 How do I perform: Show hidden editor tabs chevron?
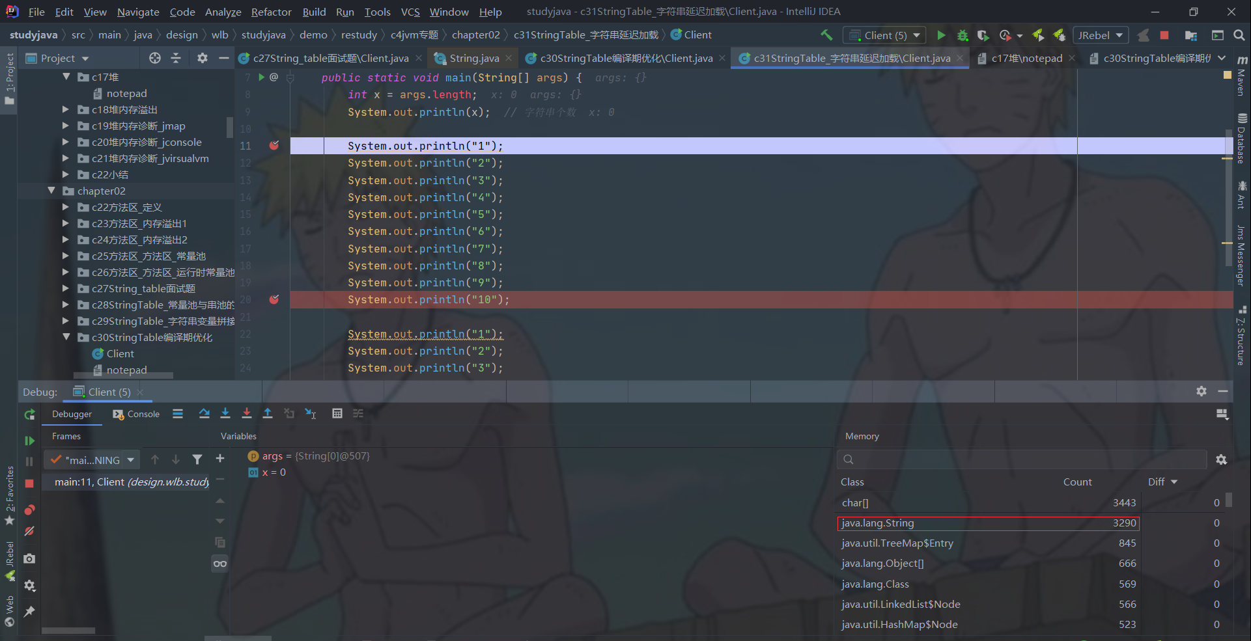1222,58
